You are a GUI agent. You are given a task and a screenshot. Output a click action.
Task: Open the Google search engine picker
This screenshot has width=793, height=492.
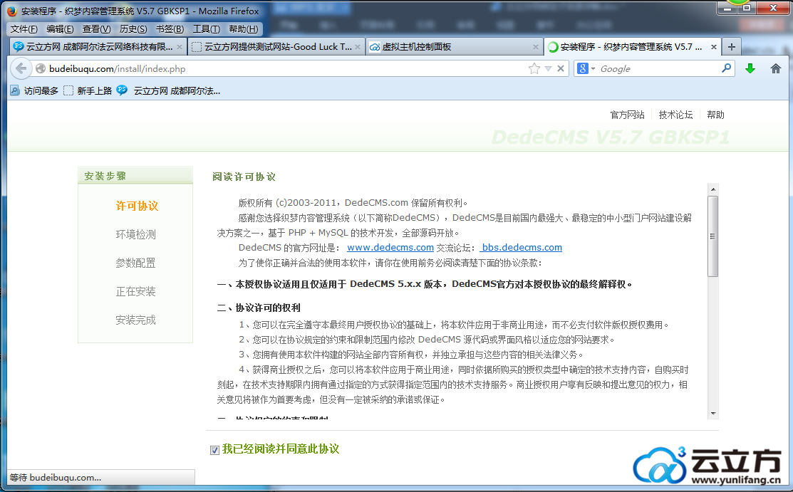point(586,69)
